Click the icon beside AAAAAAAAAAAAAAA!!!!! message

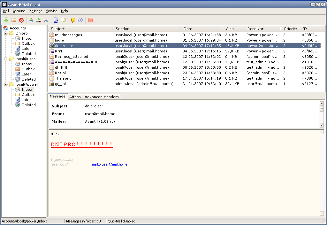[x=51, y=62]
